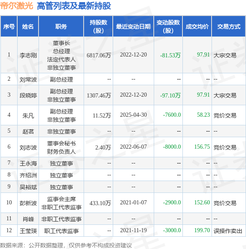The height and width of the screenshot is (249, 246).
Task: Click the job title 职工代表监事
Action: 61,231
